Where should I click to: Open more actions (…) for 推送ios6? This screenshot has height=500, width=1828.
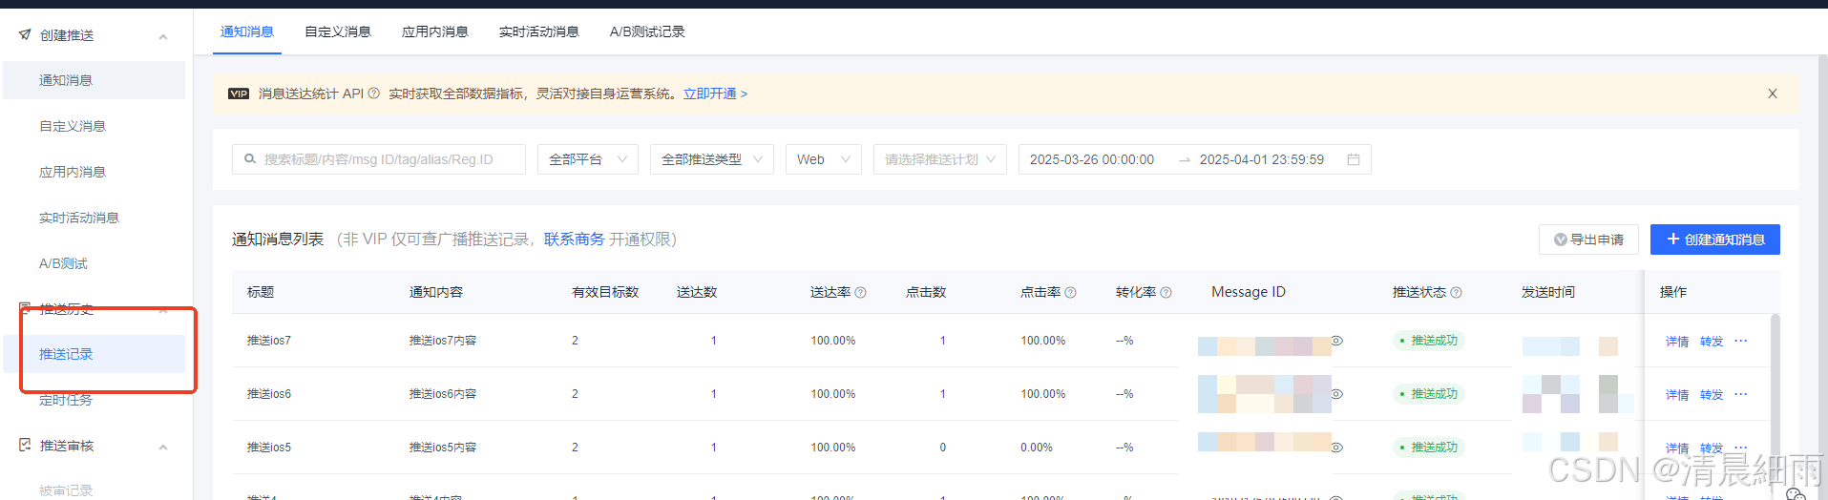click(1741, 394)
